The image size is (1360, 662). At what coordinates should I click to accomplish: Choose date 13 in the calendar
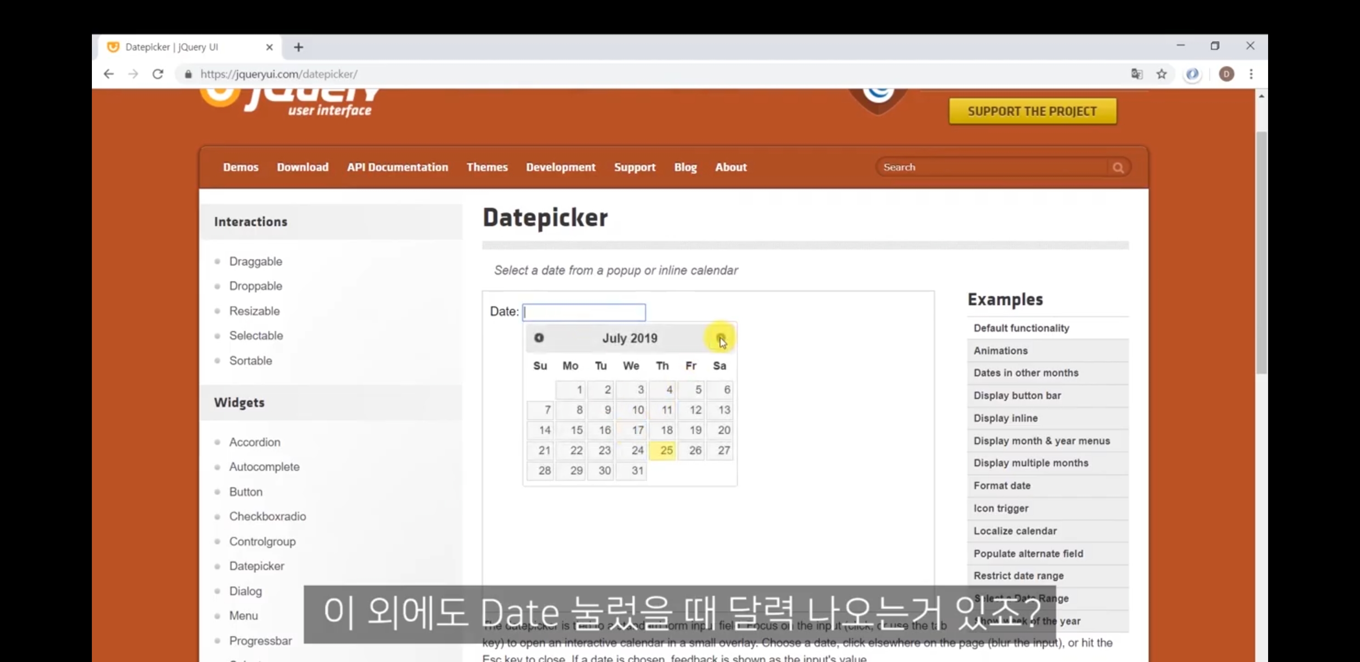720,410
